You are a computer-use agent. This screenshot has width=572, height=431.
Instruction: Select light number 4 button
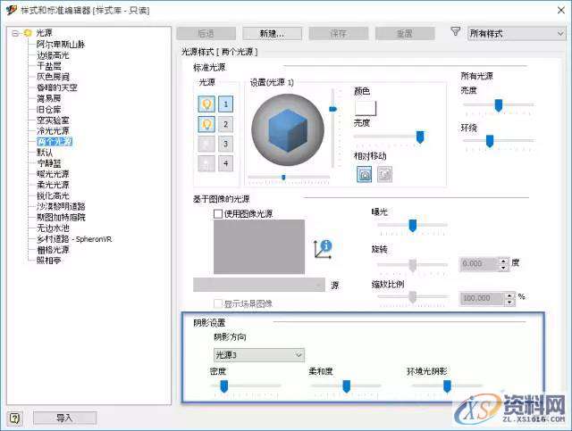click(225, 163)
